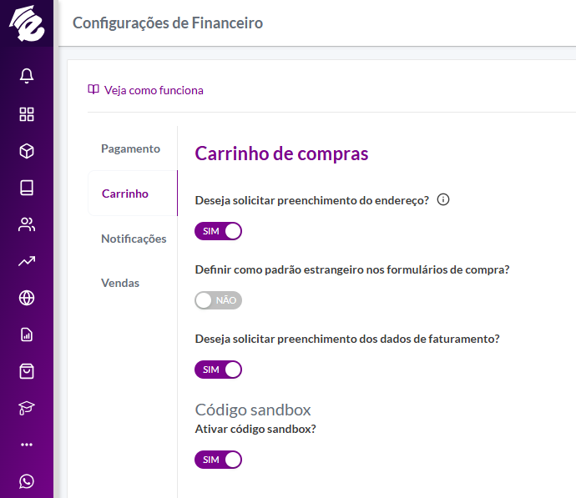Switch to the Pagamento tab
The image size is (576, 498).
click(130, 148)
